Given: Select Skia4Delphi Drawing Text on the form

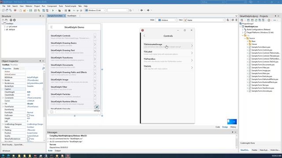Looking at the screenshot, I should (x=74, y=52).
